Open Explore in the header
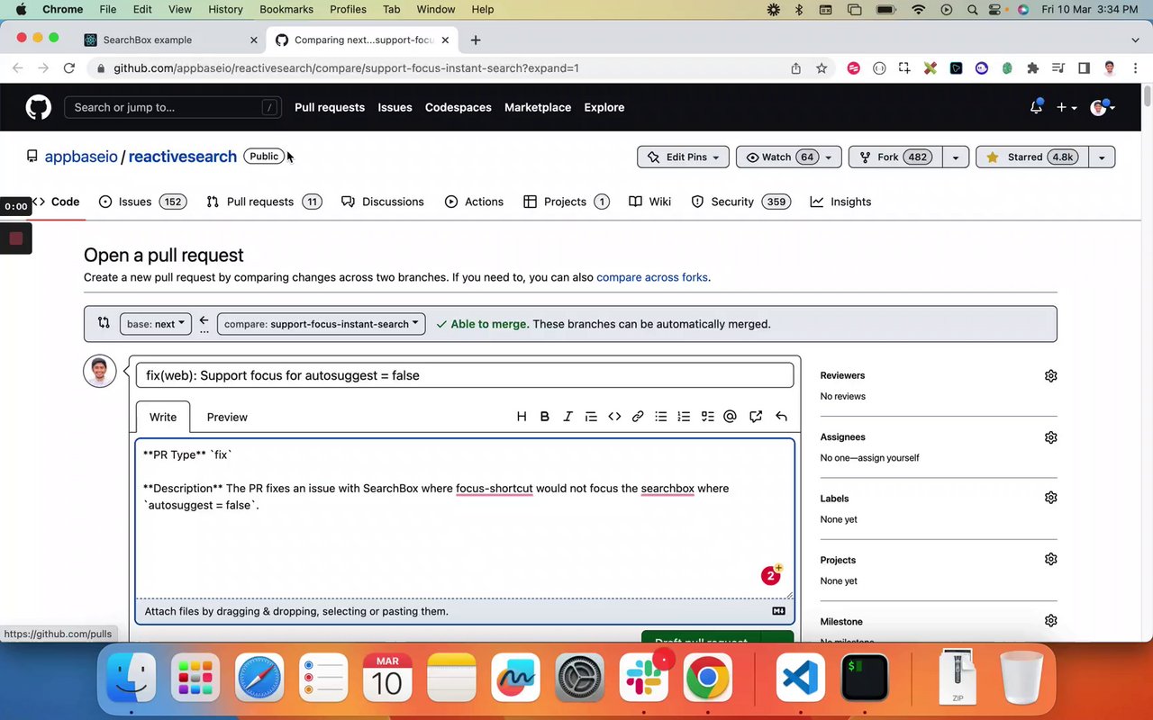The image size is (1153, 720). point(604,107)
